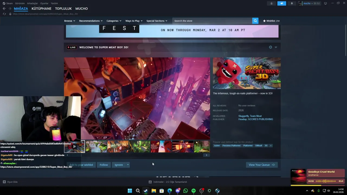Expand the Special Sections dropdown
The image size is (347, 195).
157,21
